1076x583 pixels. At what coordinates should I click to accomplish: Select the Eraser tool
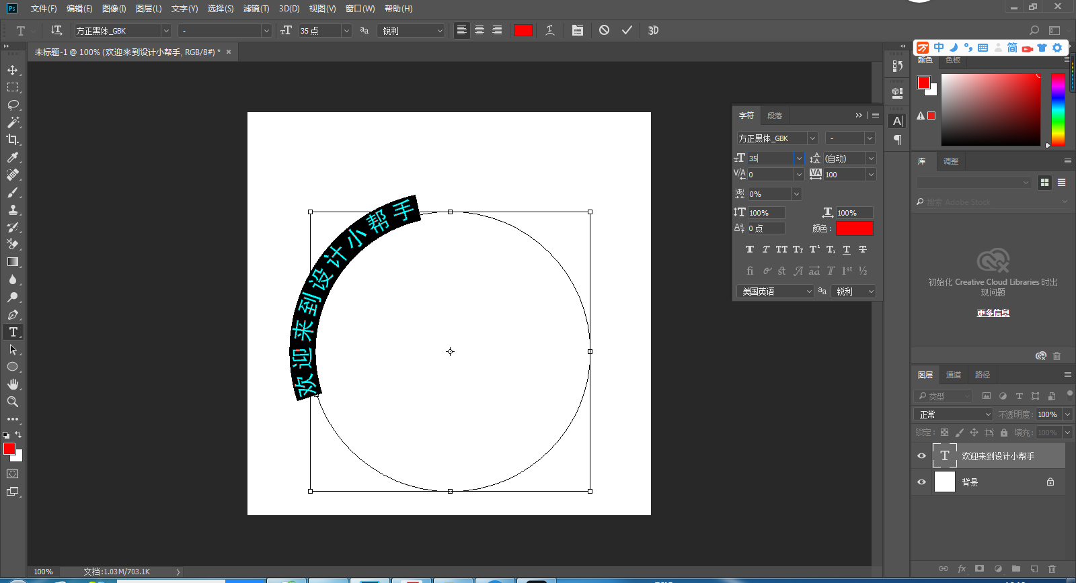pos(13,244)
